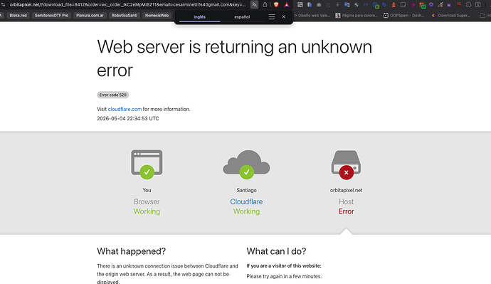Click the orbitapixel.net URL address bar

127,5
